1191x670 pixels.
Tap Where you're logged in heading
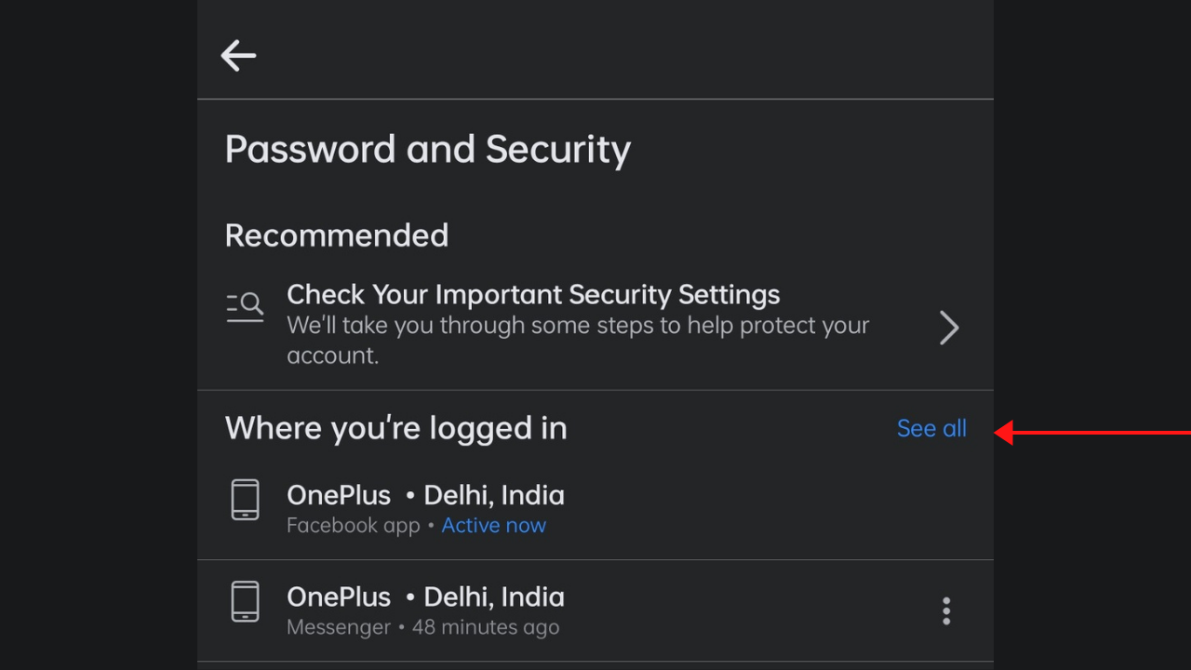click(x=396, y=428)
